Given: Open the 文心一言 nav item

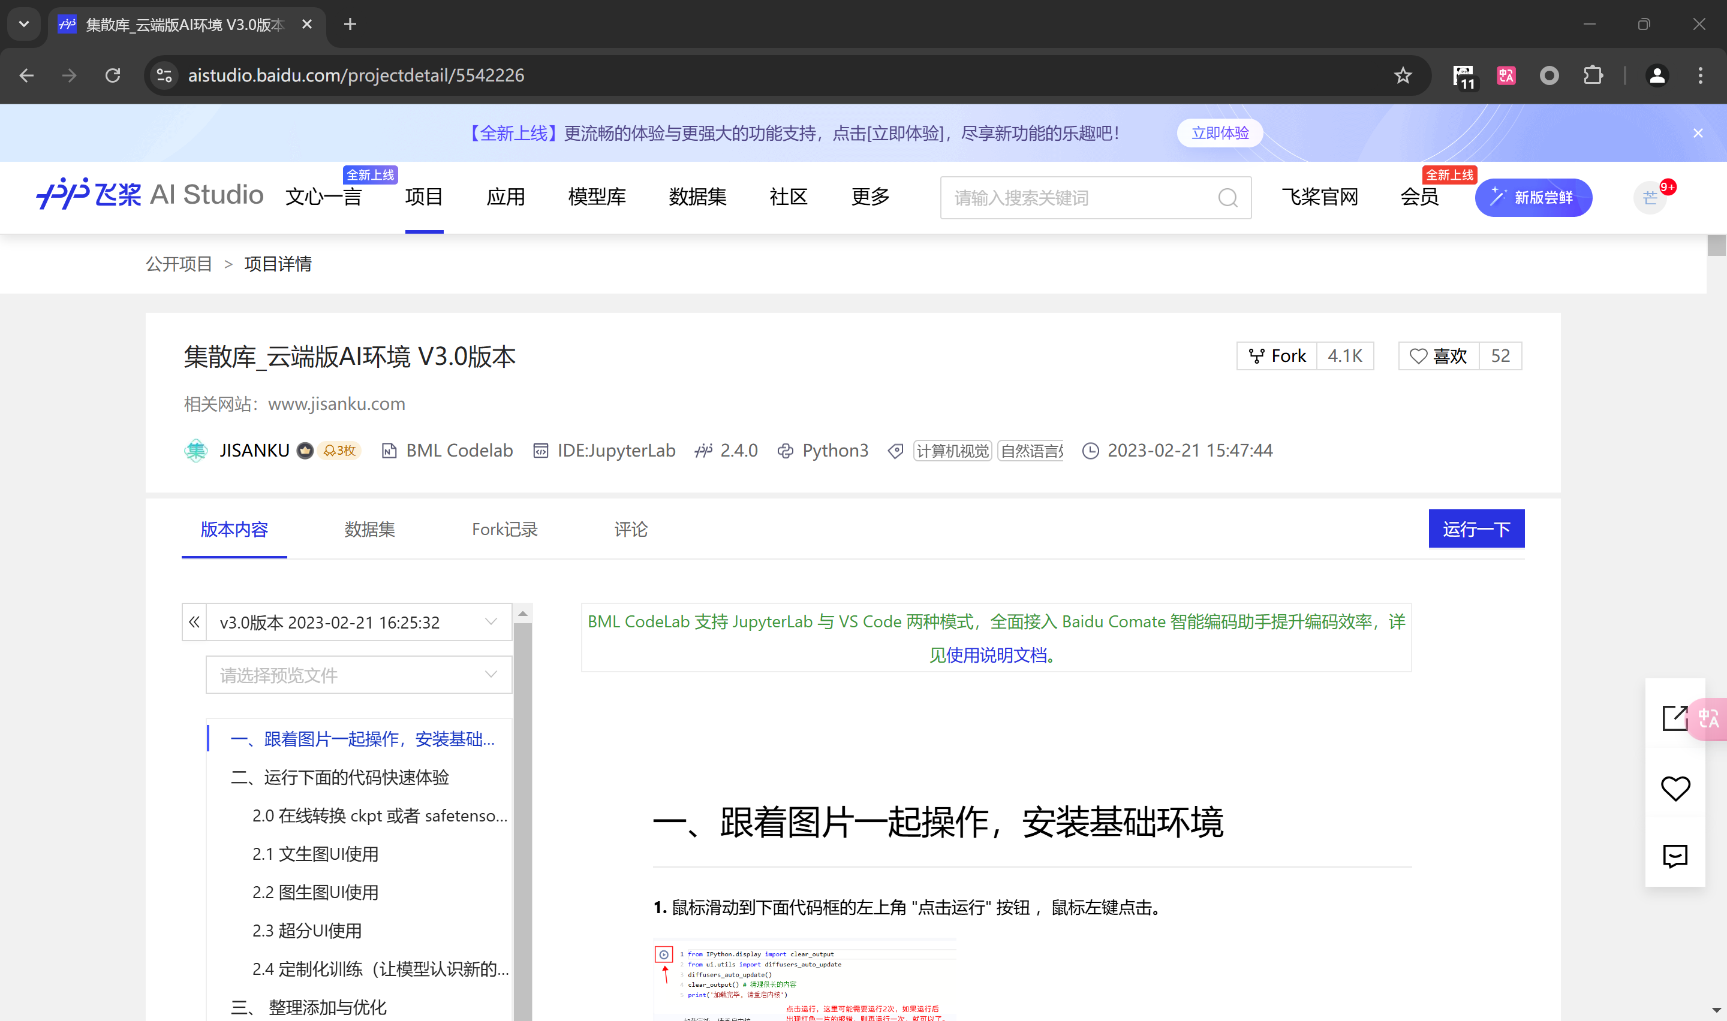Looking at the screenshot, I should click(323, 197).
